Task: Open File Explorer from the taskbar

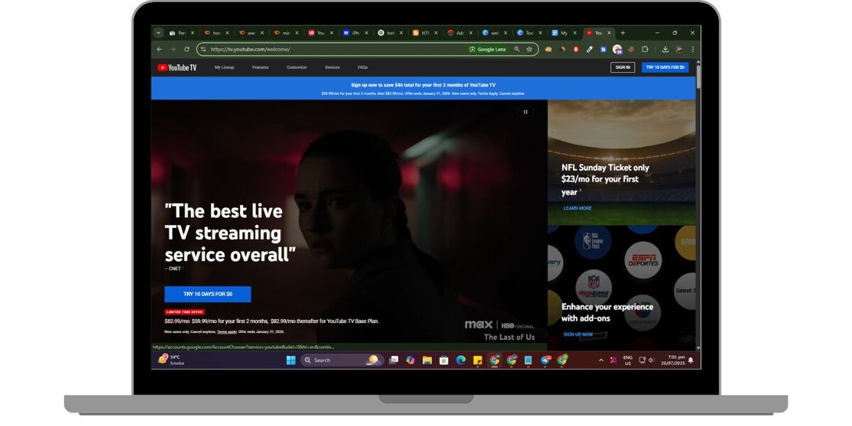Action: point(427,360)
